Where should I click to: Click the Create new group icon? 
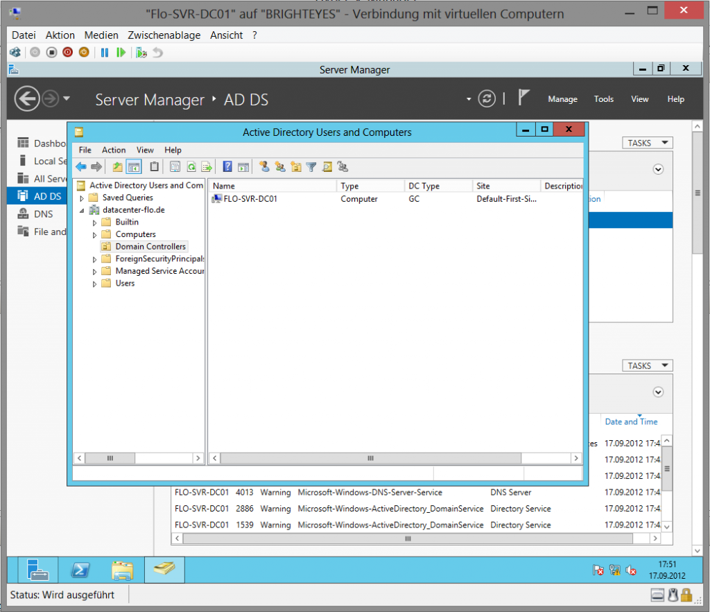(280, 167)
